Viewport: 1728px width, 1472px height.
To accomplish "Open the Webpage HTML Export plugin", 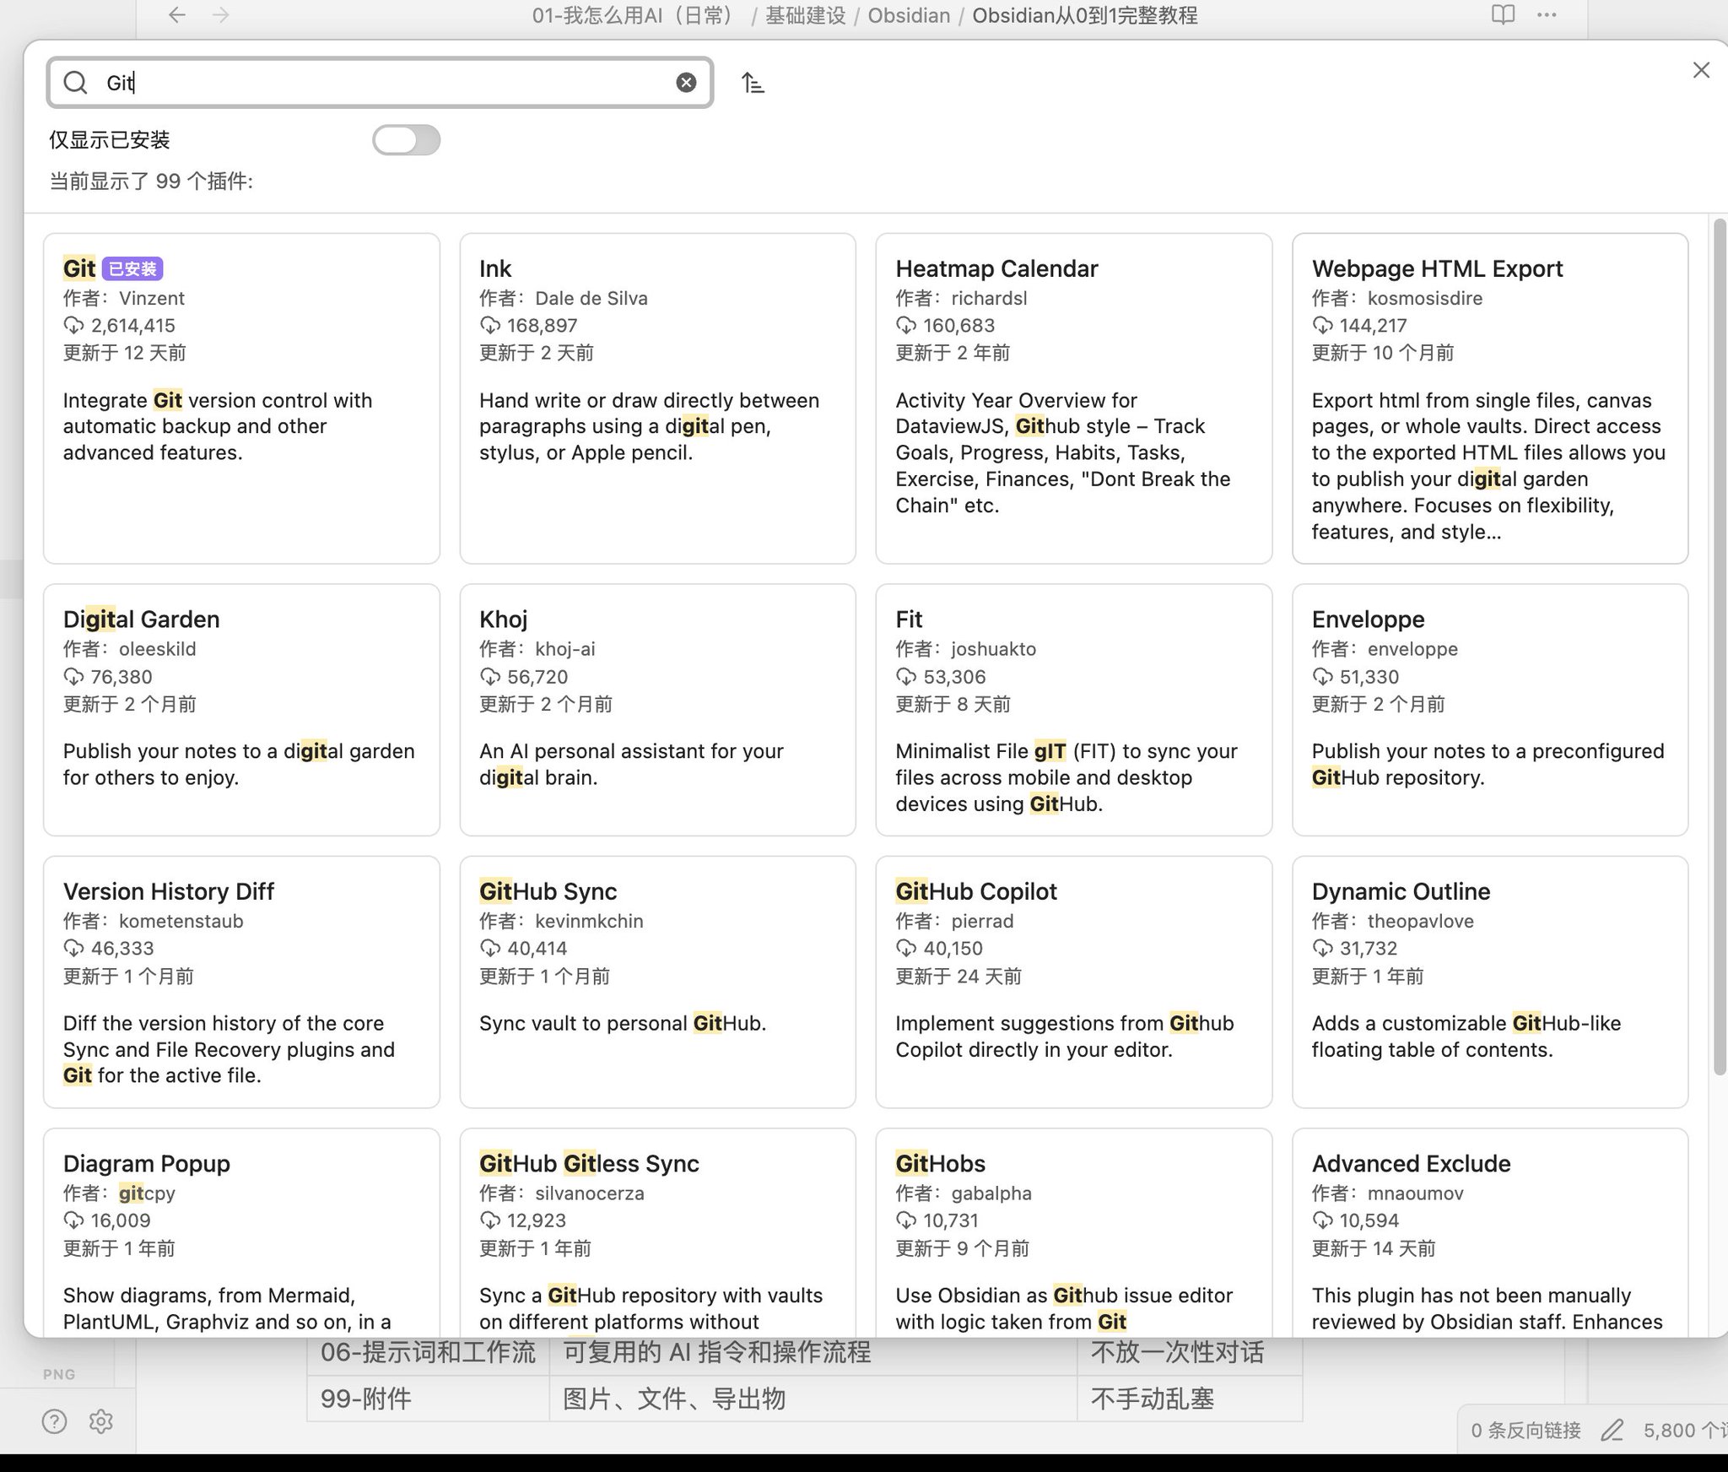I will click(1490, 398).
